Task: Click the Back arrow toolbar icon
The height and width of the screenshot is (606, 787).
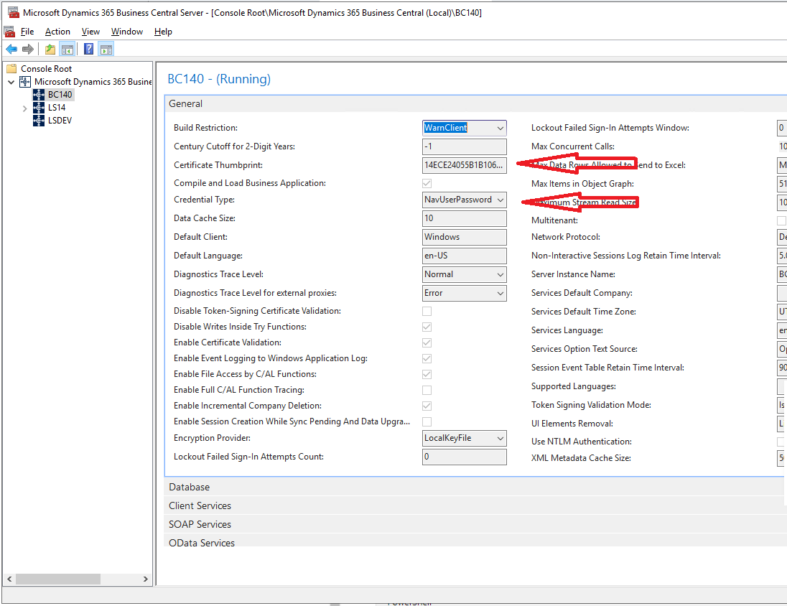Action: point(11,50)
